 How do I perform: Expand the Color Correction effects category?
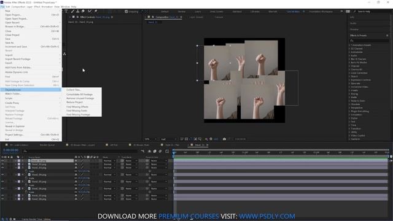click(x=349, y=73)
